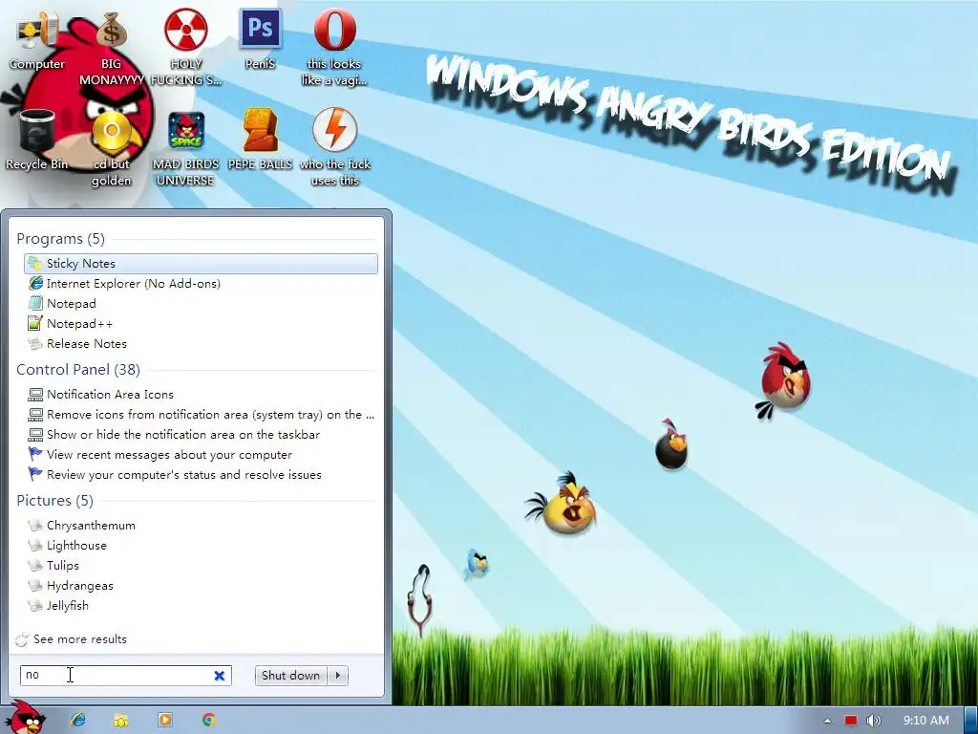The width and height of the screenshot is (978, 734).
Task: Open Show or hide the notification area result
Action: (201, 435)
